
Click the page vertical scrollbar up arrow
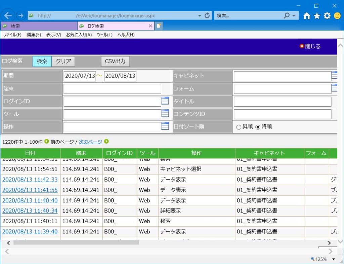(341, 45)
